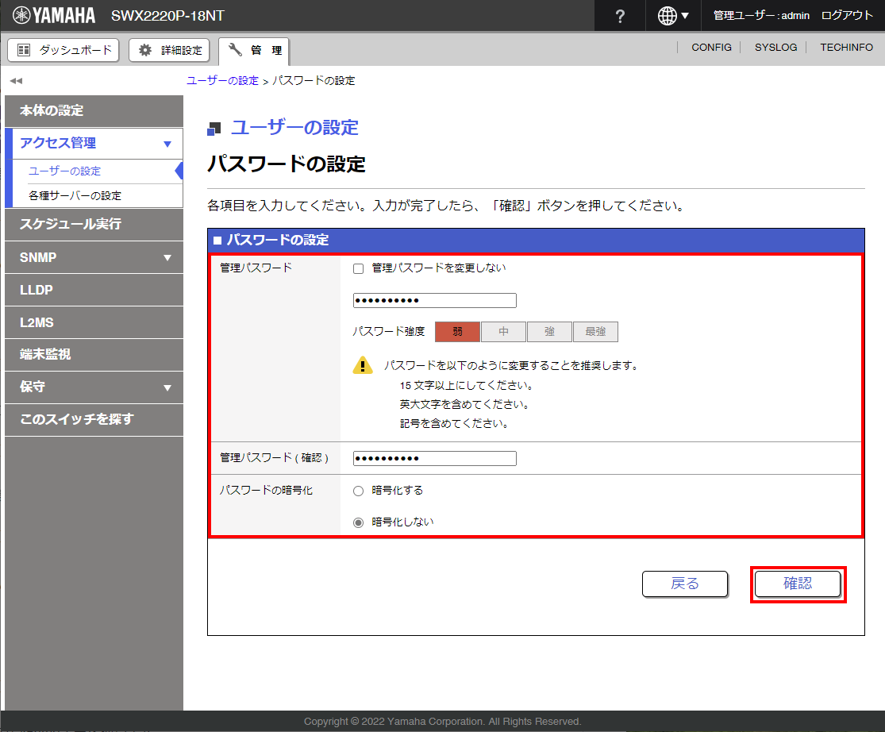
Task: Select the '暗号化する' radio button
Action: (358, 491)
